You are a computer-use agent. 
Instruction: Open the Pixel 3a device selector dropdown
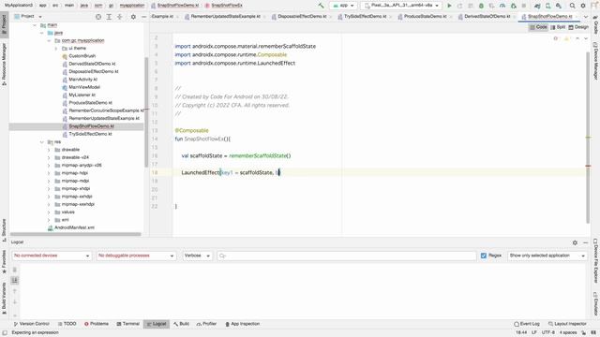click(x=401, y=6)
